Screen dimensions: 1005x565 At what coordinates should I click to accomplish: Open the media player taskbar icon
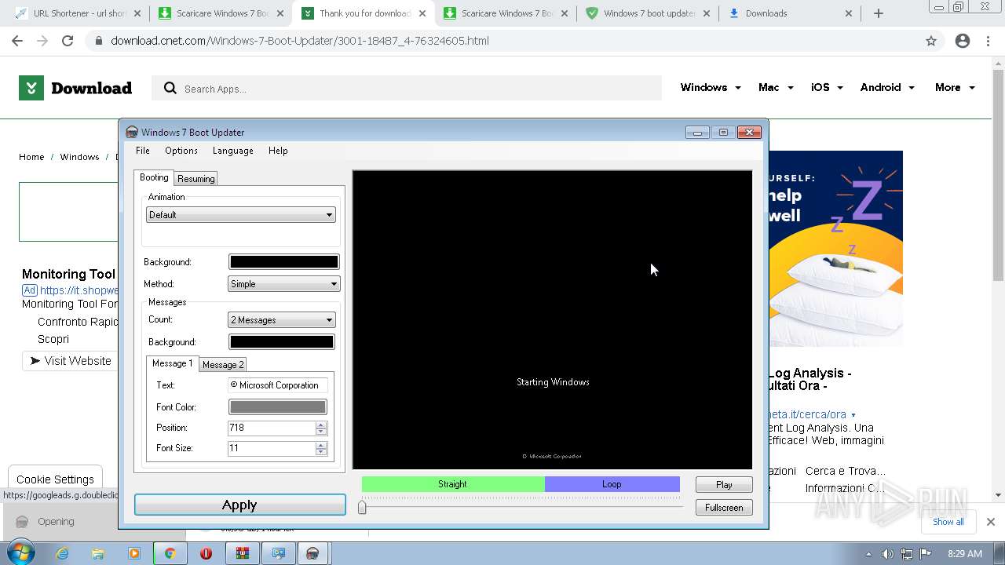(133, 553)
